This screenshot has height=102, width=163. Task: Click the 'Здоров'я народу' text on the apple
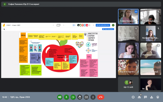tap(60, 56)
